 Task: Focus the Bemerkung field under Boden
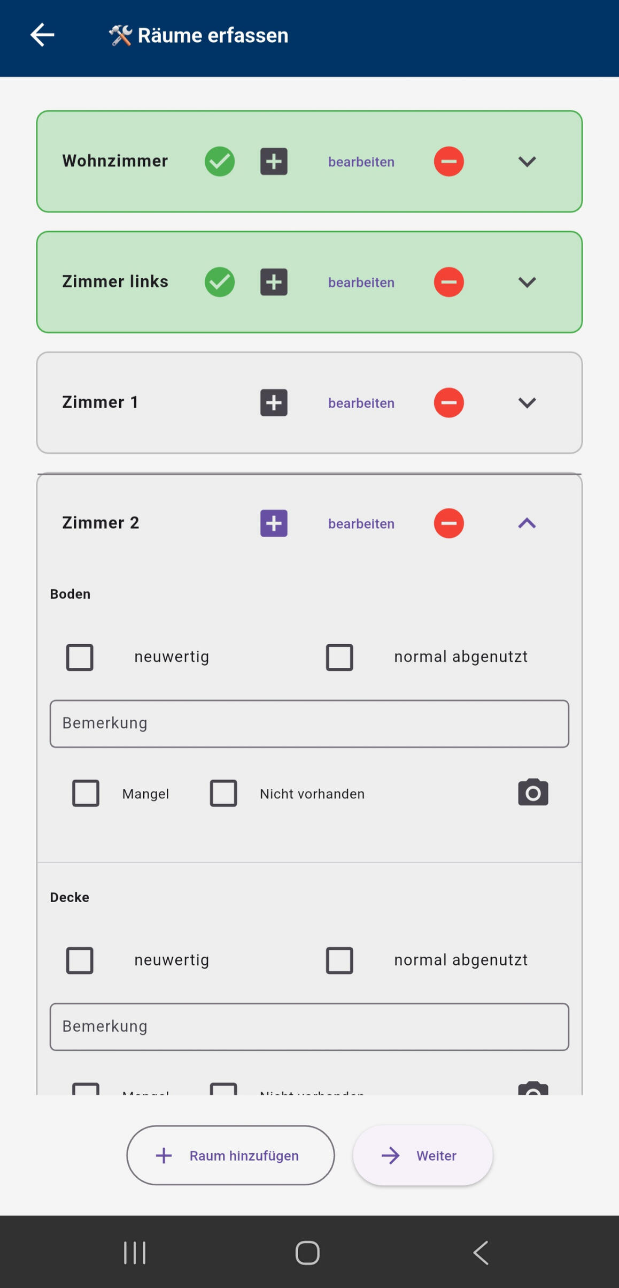(309, 723)
